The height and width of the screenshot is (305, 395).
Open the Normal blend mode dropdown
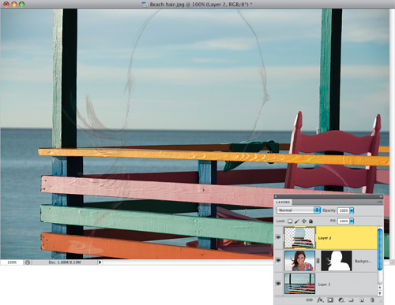point(298,210)
